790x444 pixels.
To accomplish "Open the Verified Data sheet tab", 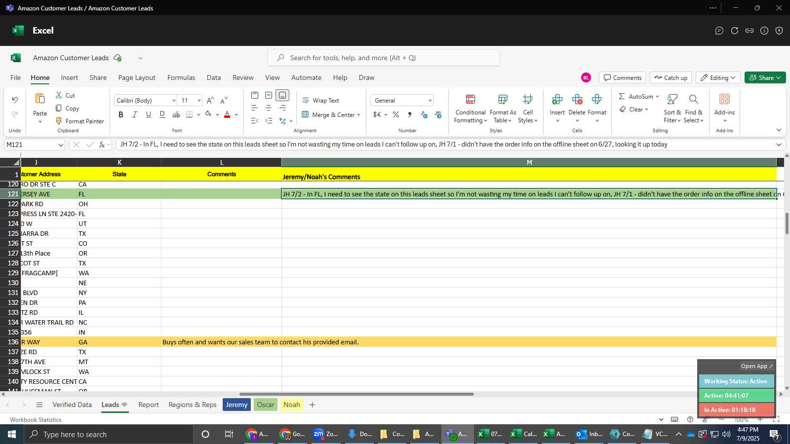I will click(x=72, y=405).
